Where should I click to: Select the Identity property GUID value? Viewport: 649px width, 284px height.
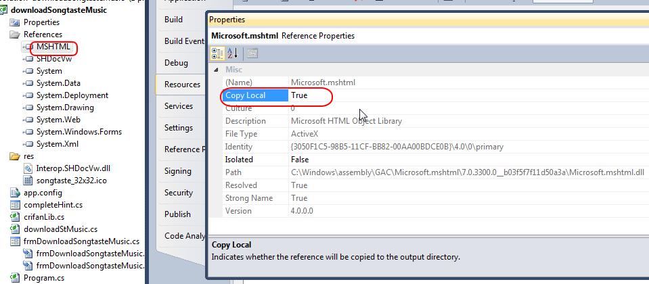(397, 147)
